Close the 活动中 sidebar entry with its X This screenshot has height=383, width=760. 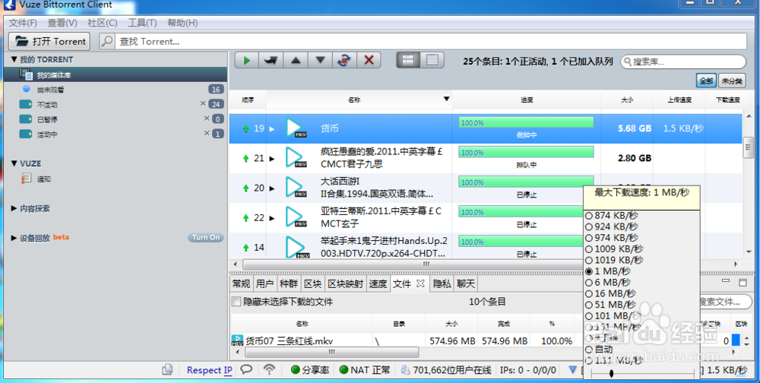207,133
